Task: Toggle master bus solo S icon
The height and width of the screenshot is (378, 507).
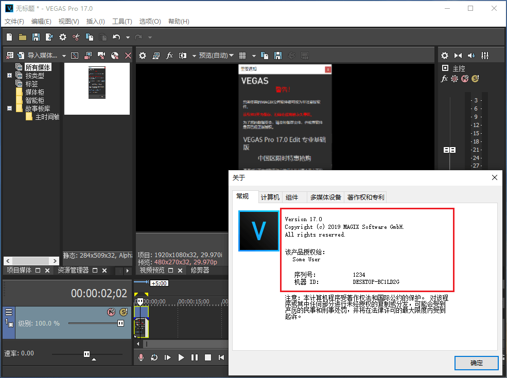Action: [475, 79]
